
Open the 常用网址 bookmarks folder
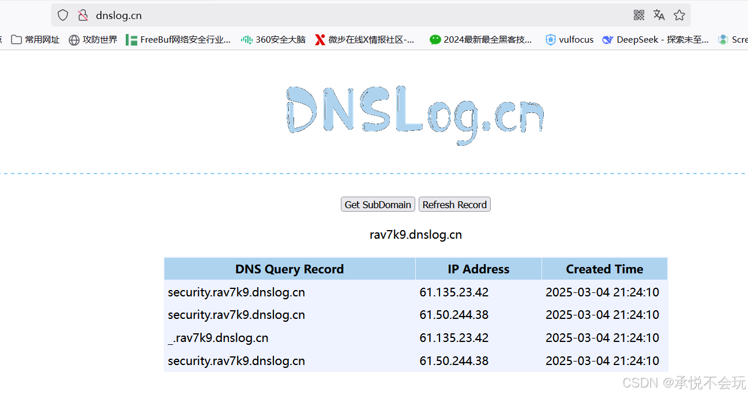(36, 40)
